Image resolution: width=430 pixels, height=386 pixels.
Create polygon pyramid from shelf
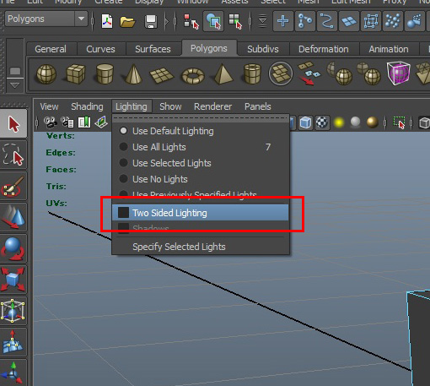pos(223,74)
